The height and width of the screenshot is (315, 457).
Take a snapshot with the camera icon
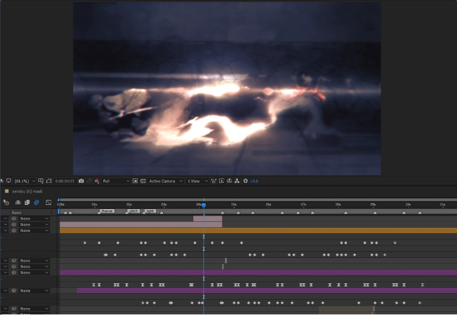[x=81, y=181]
